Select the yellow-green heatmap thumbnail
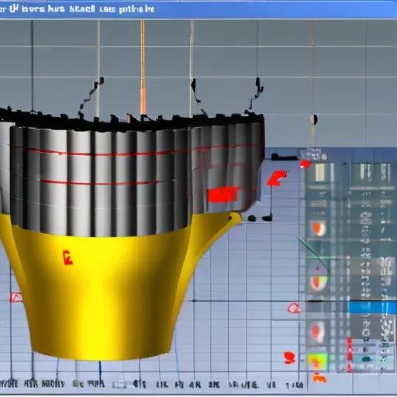The width and height of the screenshot is (397, 397). point(317,362)
